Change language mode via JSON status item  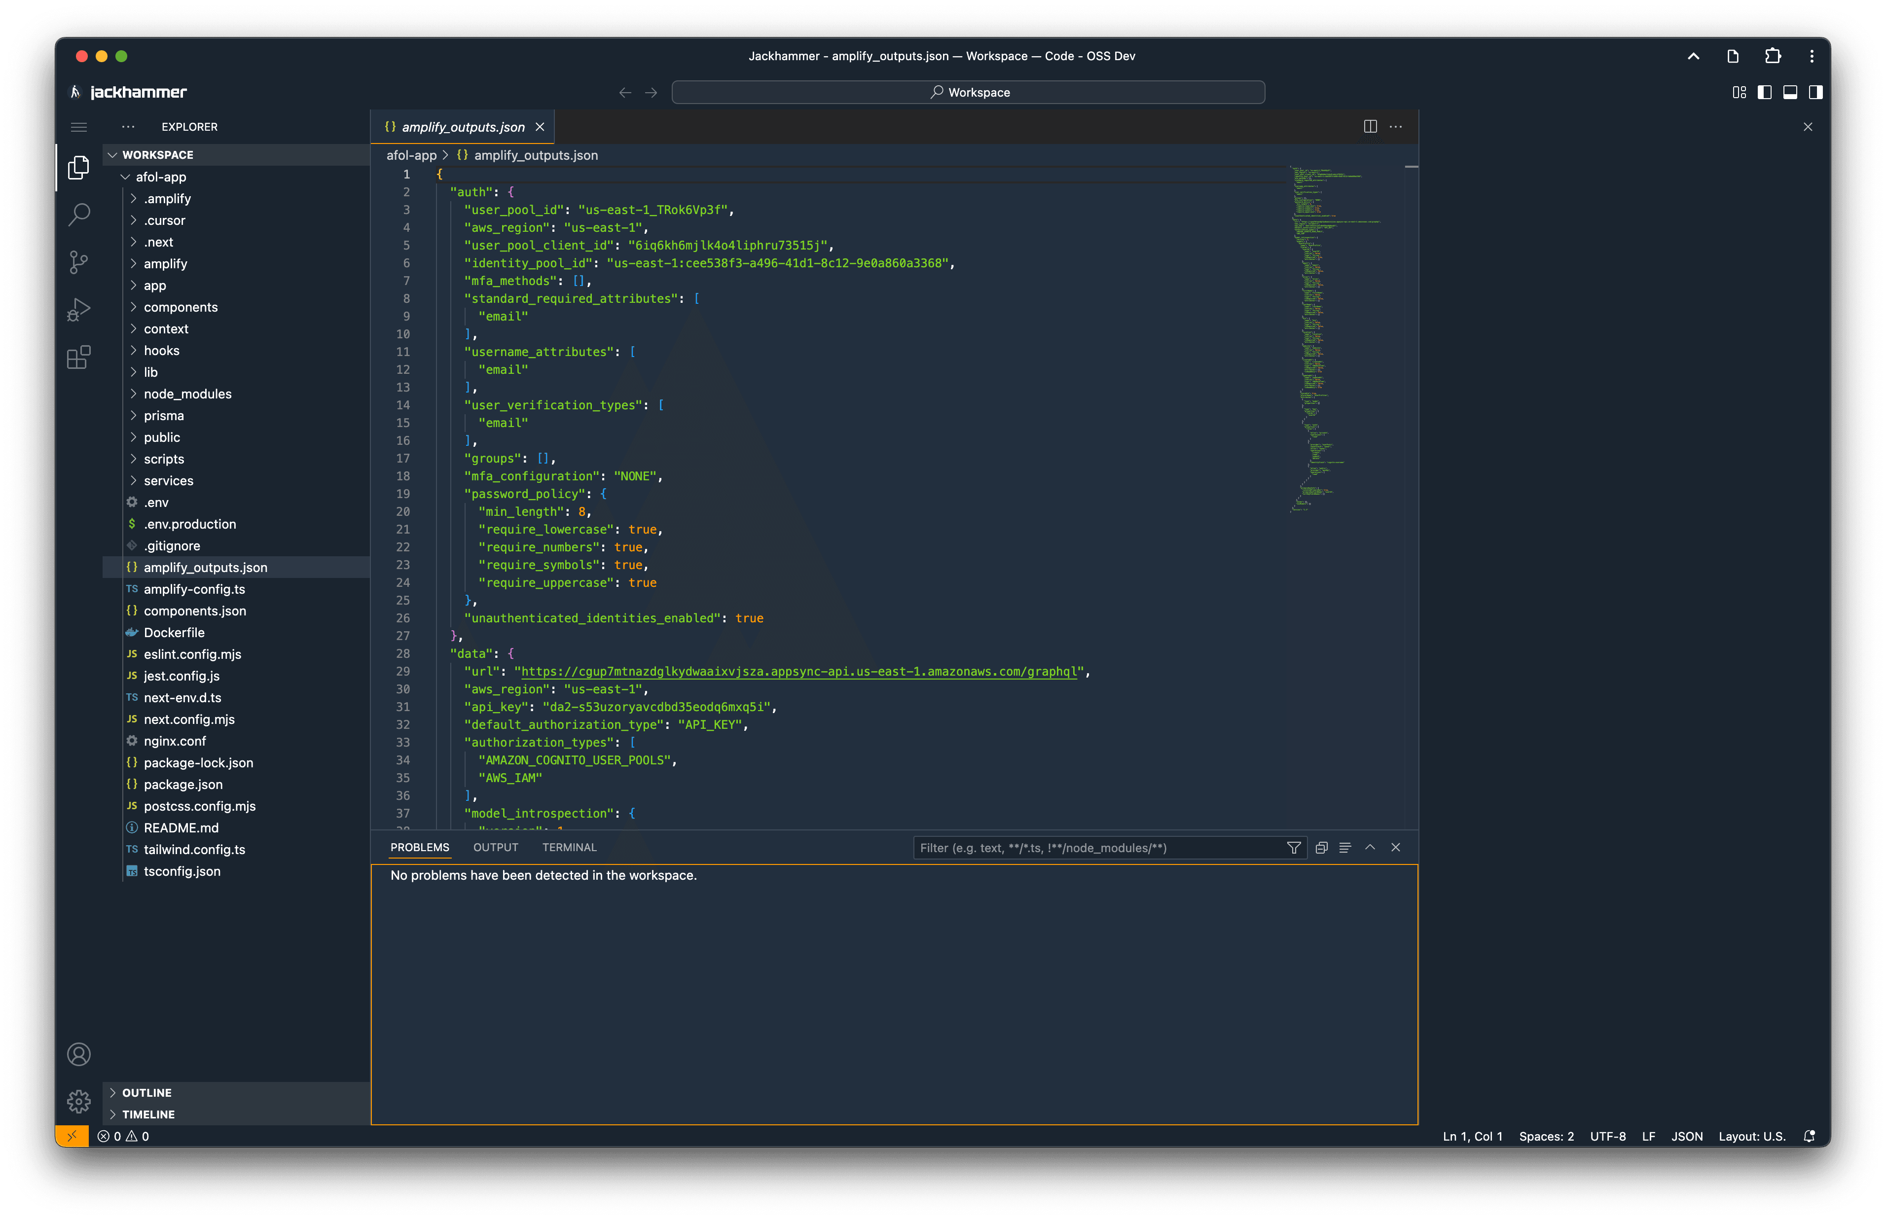[x=1686, y=1136]
